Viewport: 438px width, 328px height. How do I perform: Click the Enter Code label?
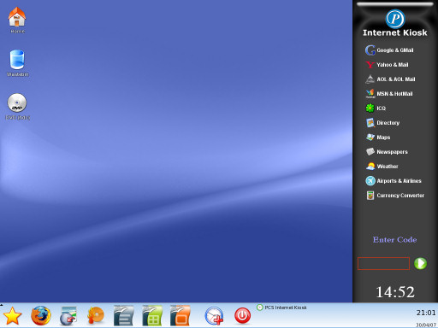pos(394,240)
